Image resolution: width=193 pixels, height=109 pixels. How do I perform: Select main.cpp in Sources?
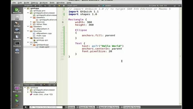41,36
